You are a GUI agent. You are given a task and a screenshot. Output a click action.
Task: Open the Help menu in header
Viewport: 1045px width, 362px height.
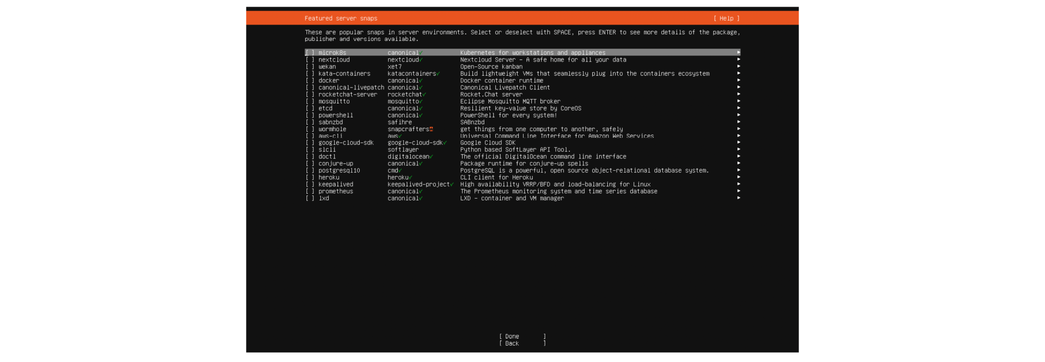tap(726, 19)
